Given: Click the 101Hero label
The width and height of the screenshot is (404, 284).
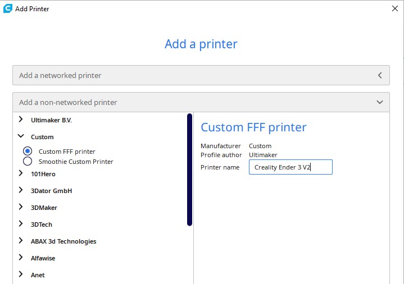Looking at the screenshot, I should [x=43, y=174].
